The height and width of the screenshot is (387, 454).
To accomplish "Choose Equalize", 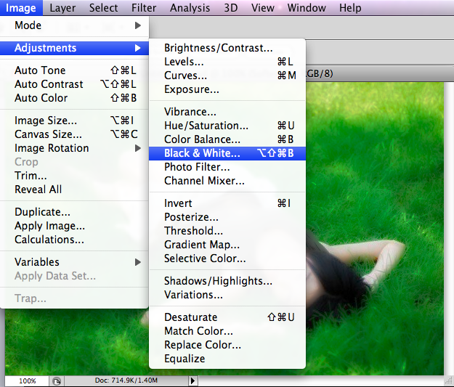I will (227, 359).
